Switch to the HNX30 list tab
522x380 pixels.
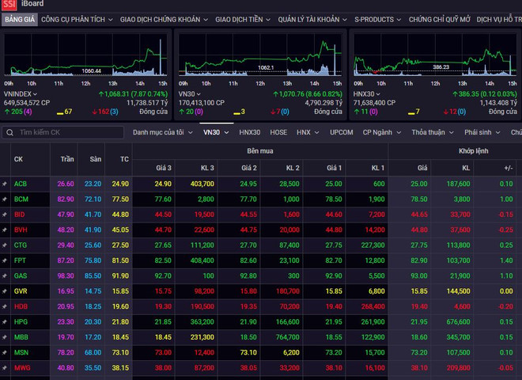250,132
